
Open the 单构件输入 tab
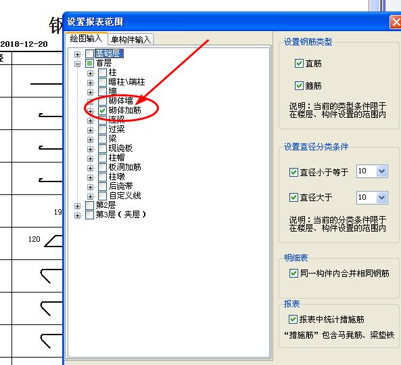pos(131,40)
